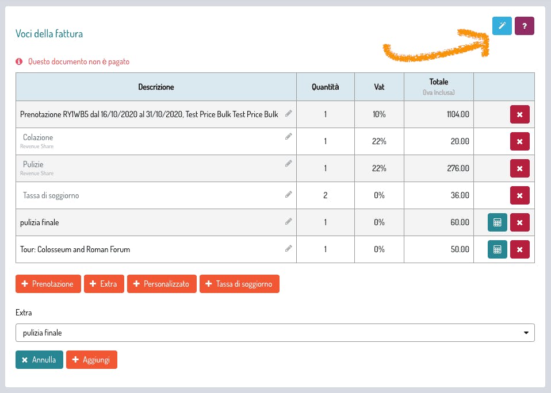This screenshot has height=393, width=551.
Task: Click the orange Tassa di soggiorno button
Action: pyautogui.click(x=239, y=284)
